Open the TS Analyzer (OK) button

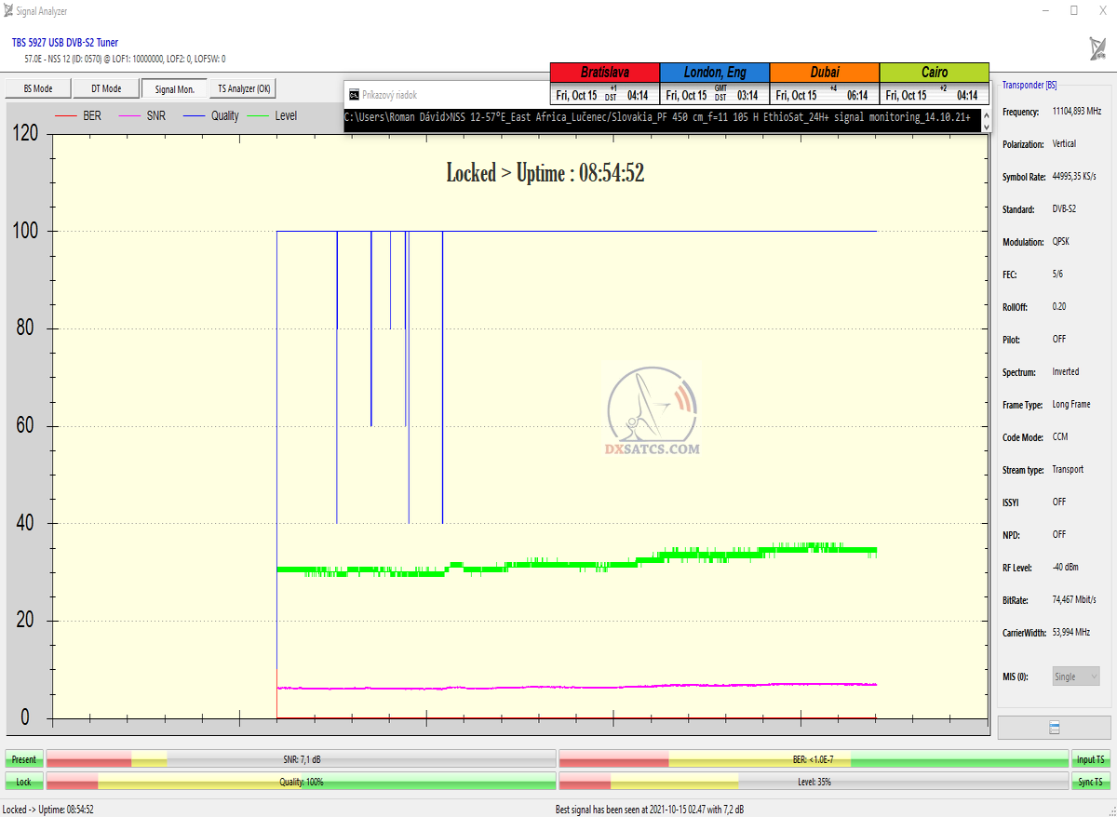click(x=244, y=88)
